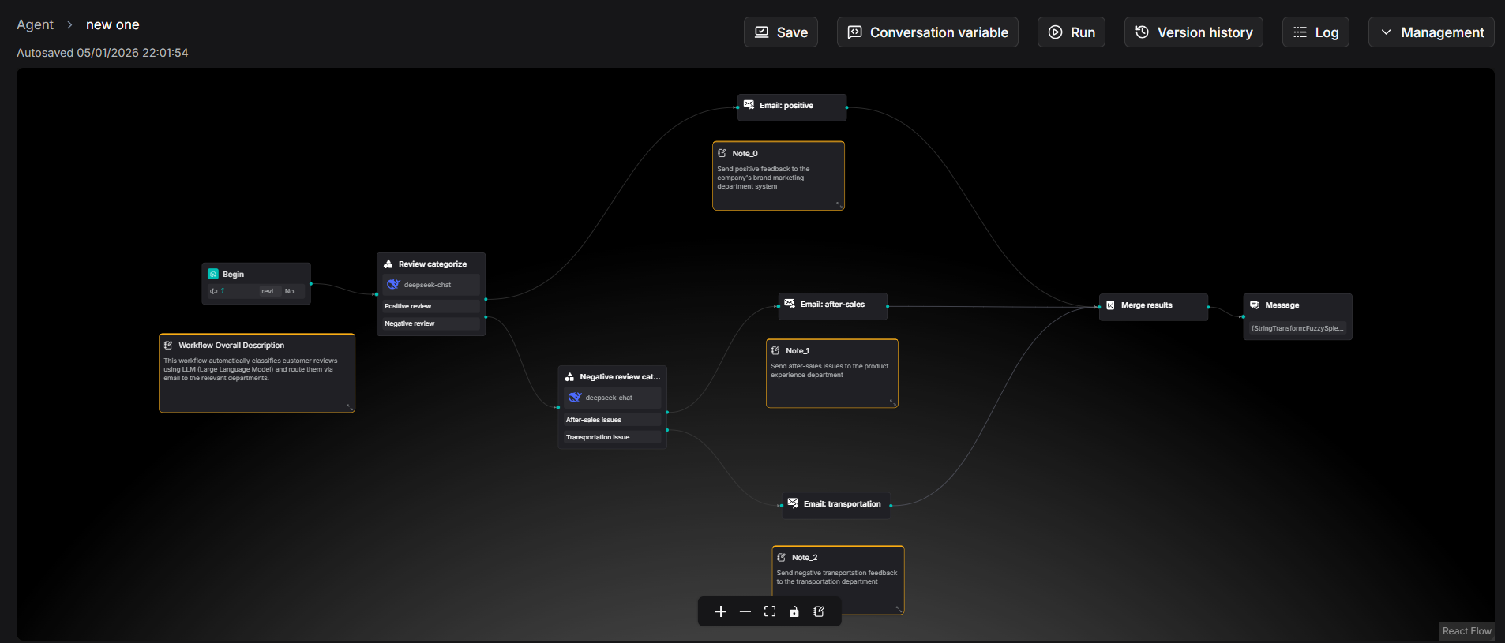Click the Log list icon
The width and height of the screenshot is (1505, 643).
1300,32
